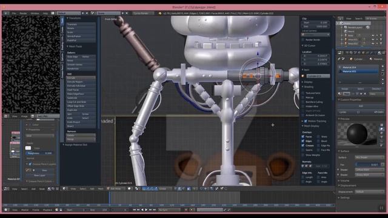388x218 pixels.
Task: Delete screen layout with X icon
Action: point(87,13)
